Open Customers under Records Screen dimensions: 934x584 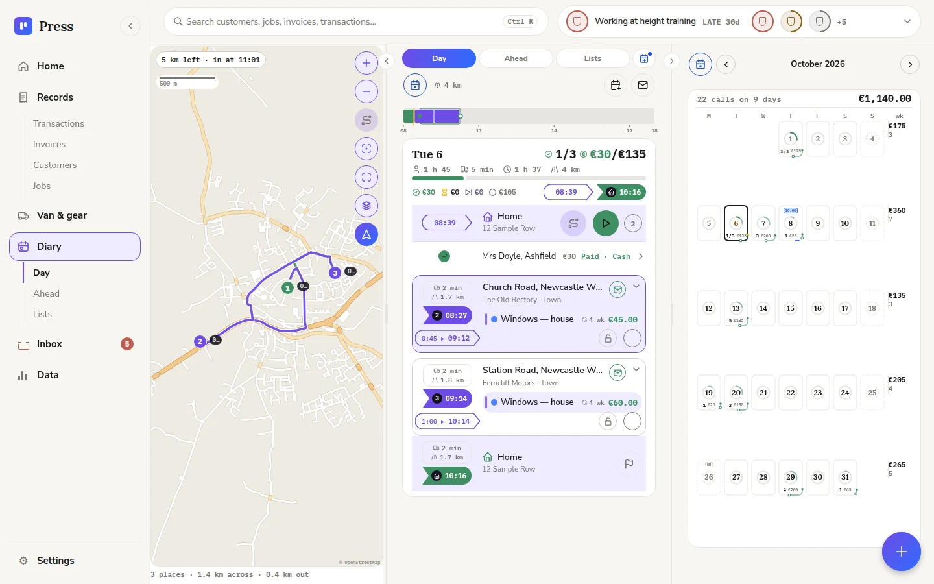(x=55, y=165)
